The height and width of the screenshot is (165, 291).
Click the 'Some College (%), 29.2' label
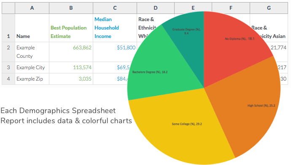pyautogui.click(x=187, y=124)
